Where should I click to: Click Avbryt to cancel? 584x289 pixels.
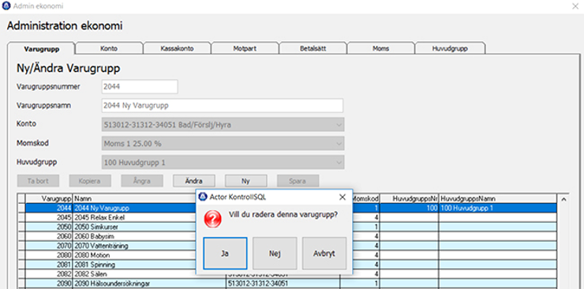[324, 253]
